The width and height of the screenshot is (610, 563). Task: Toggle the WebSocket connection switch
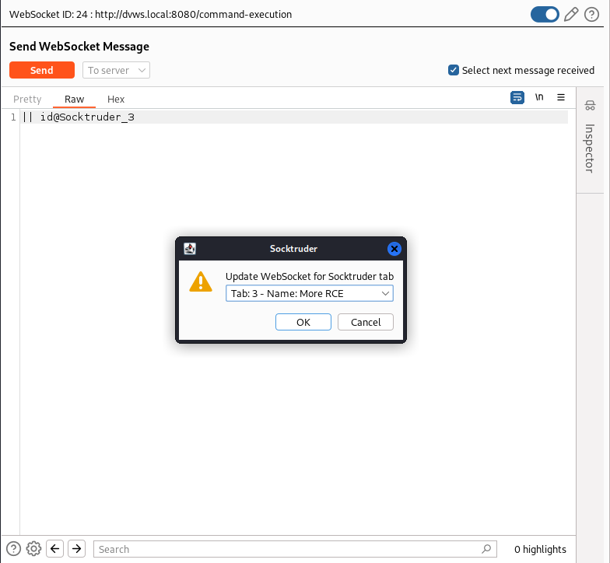tap(545, 14)
